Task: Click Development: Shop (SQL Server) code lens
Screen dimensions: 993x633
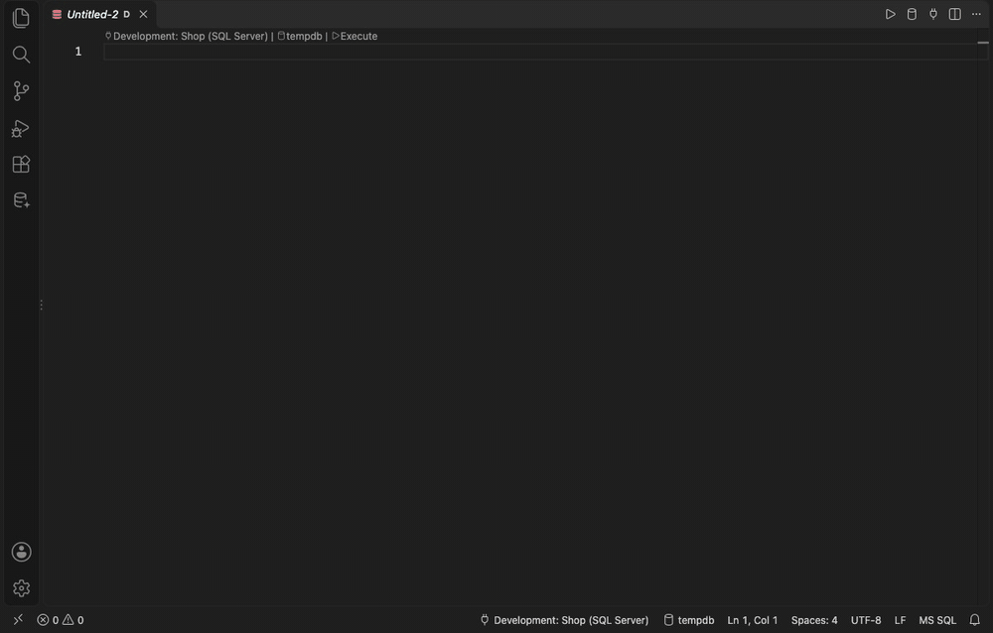Action: [x=187, y=36]
